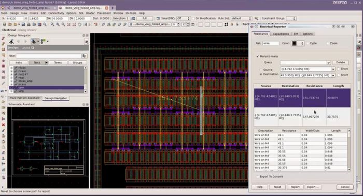This screenshot has height=196, width=363.
Task: Select the Source radio button
Action: coord(261,69)
